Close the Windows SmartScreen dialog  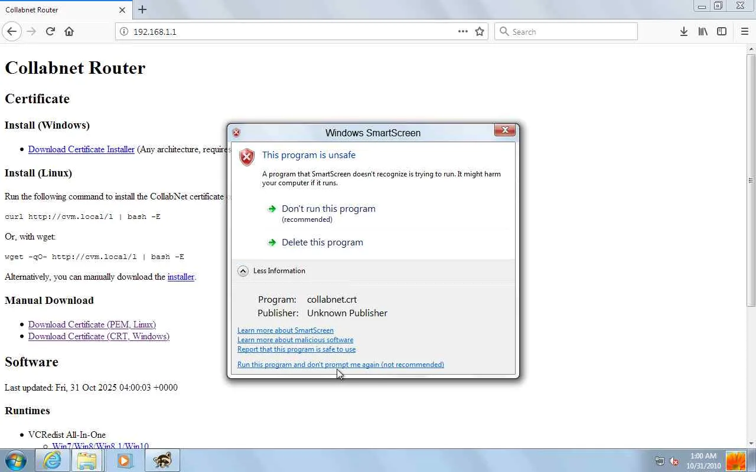(505, 130)
